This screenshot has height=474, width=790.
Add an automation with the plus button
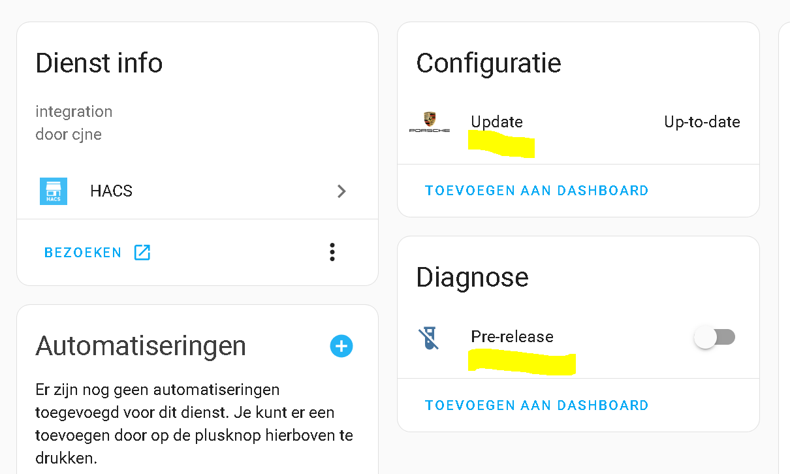coord(341,346)
